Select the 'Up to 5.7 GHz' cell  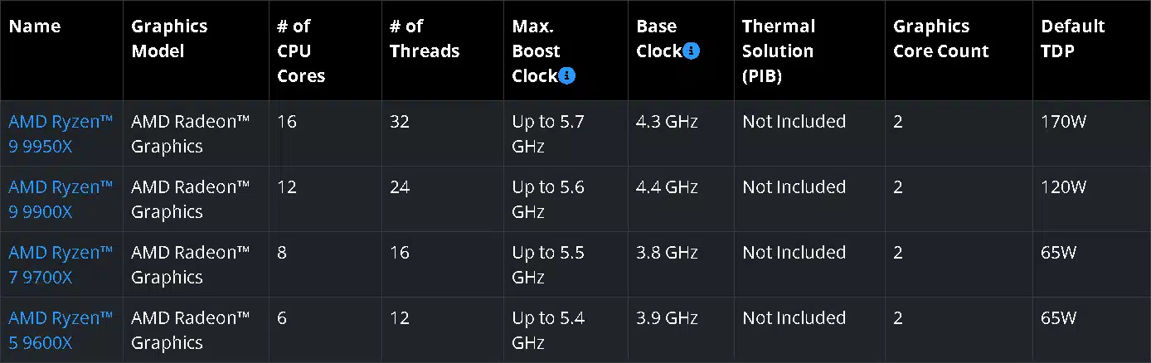(x=548, y=133)
